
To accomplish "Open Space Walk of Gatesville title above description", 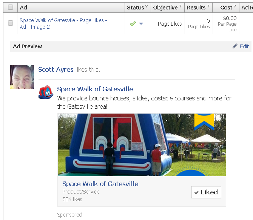I will click(x=95, y=89).
